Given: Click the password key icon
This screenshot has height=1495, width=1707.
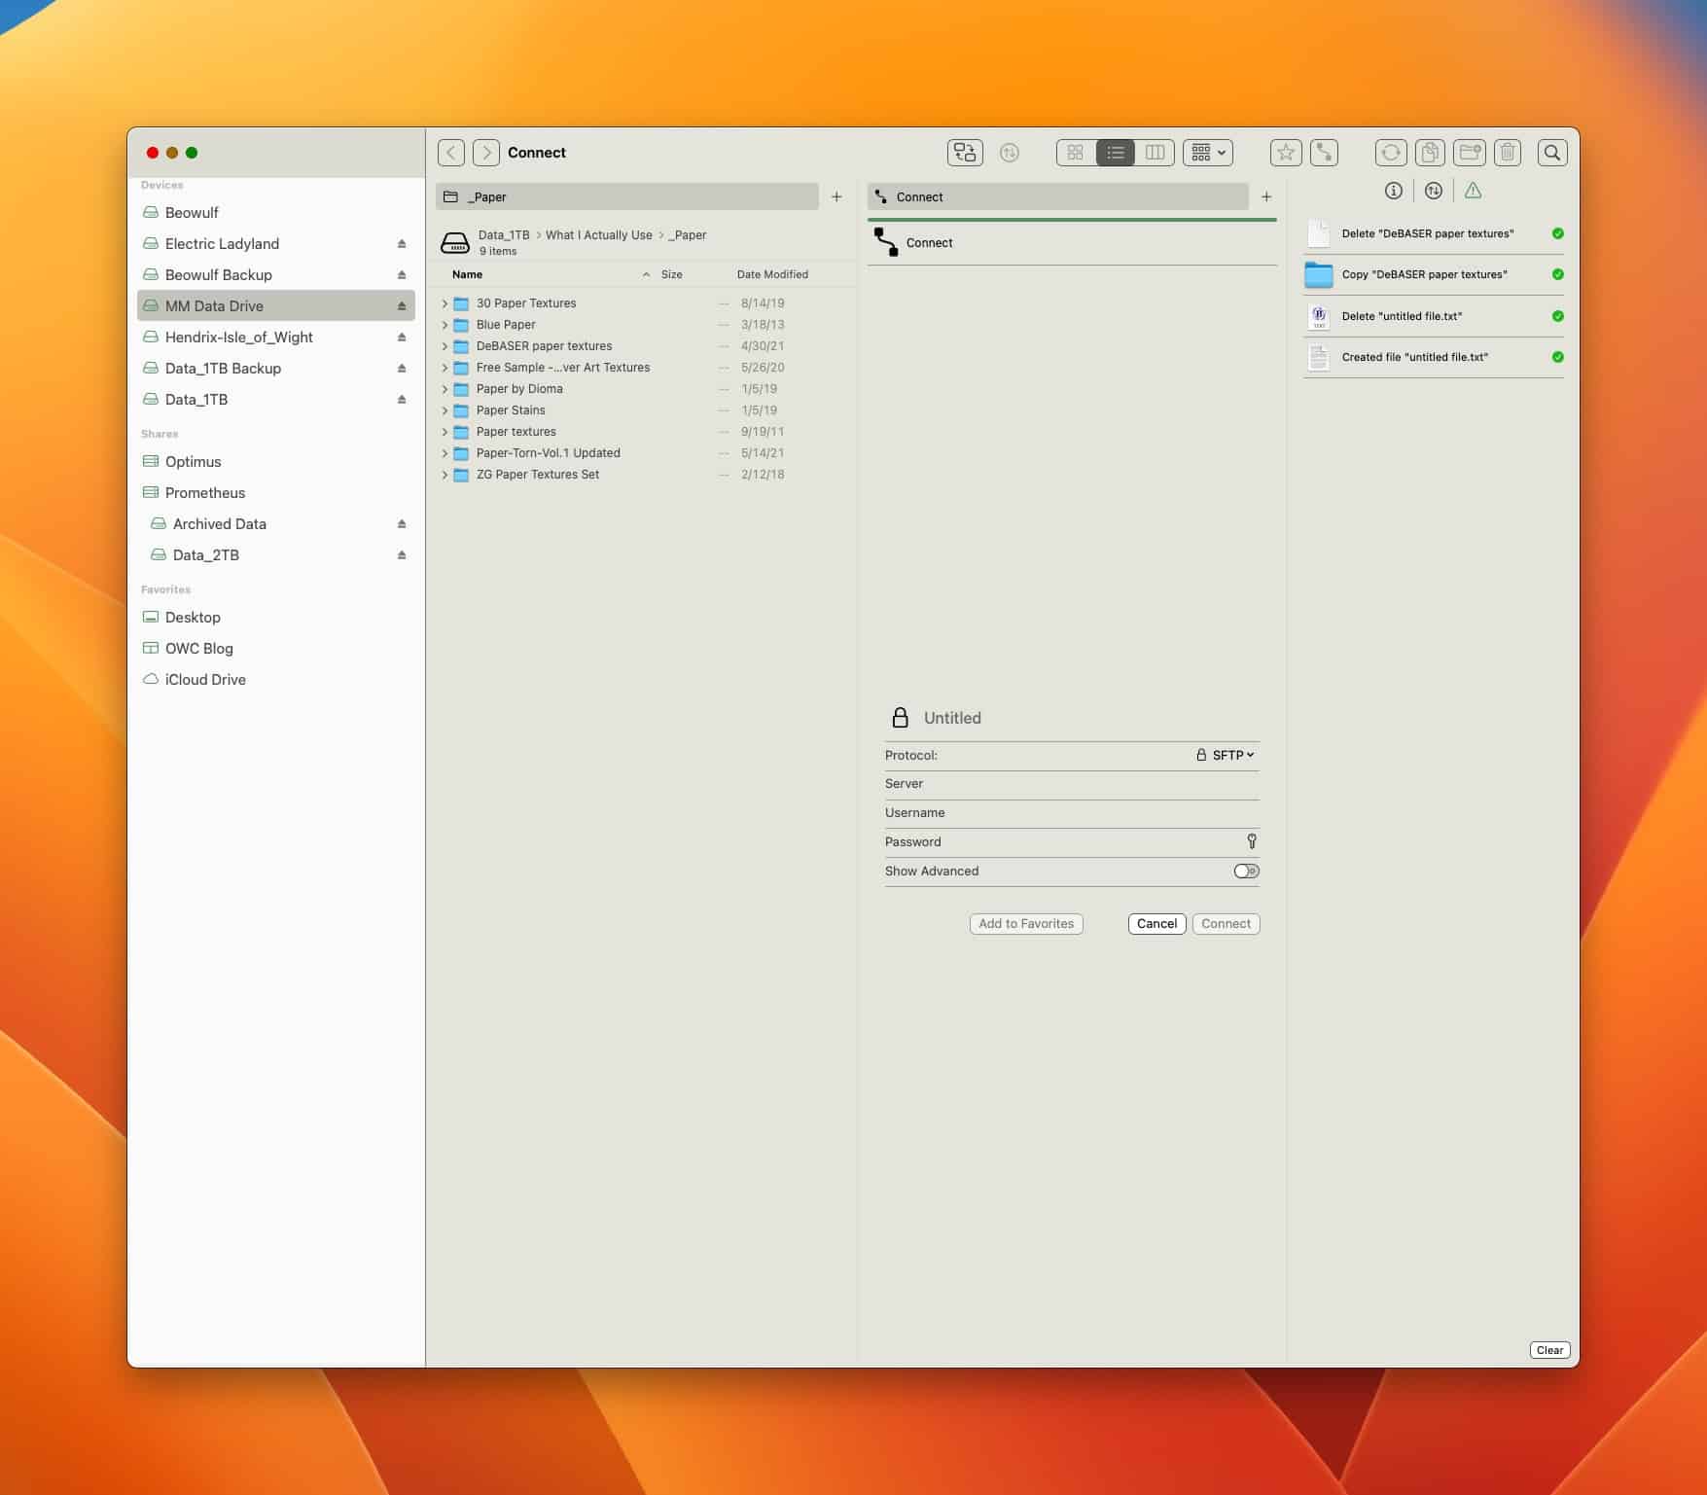Looking at the screenshot, I should 1251,841.
